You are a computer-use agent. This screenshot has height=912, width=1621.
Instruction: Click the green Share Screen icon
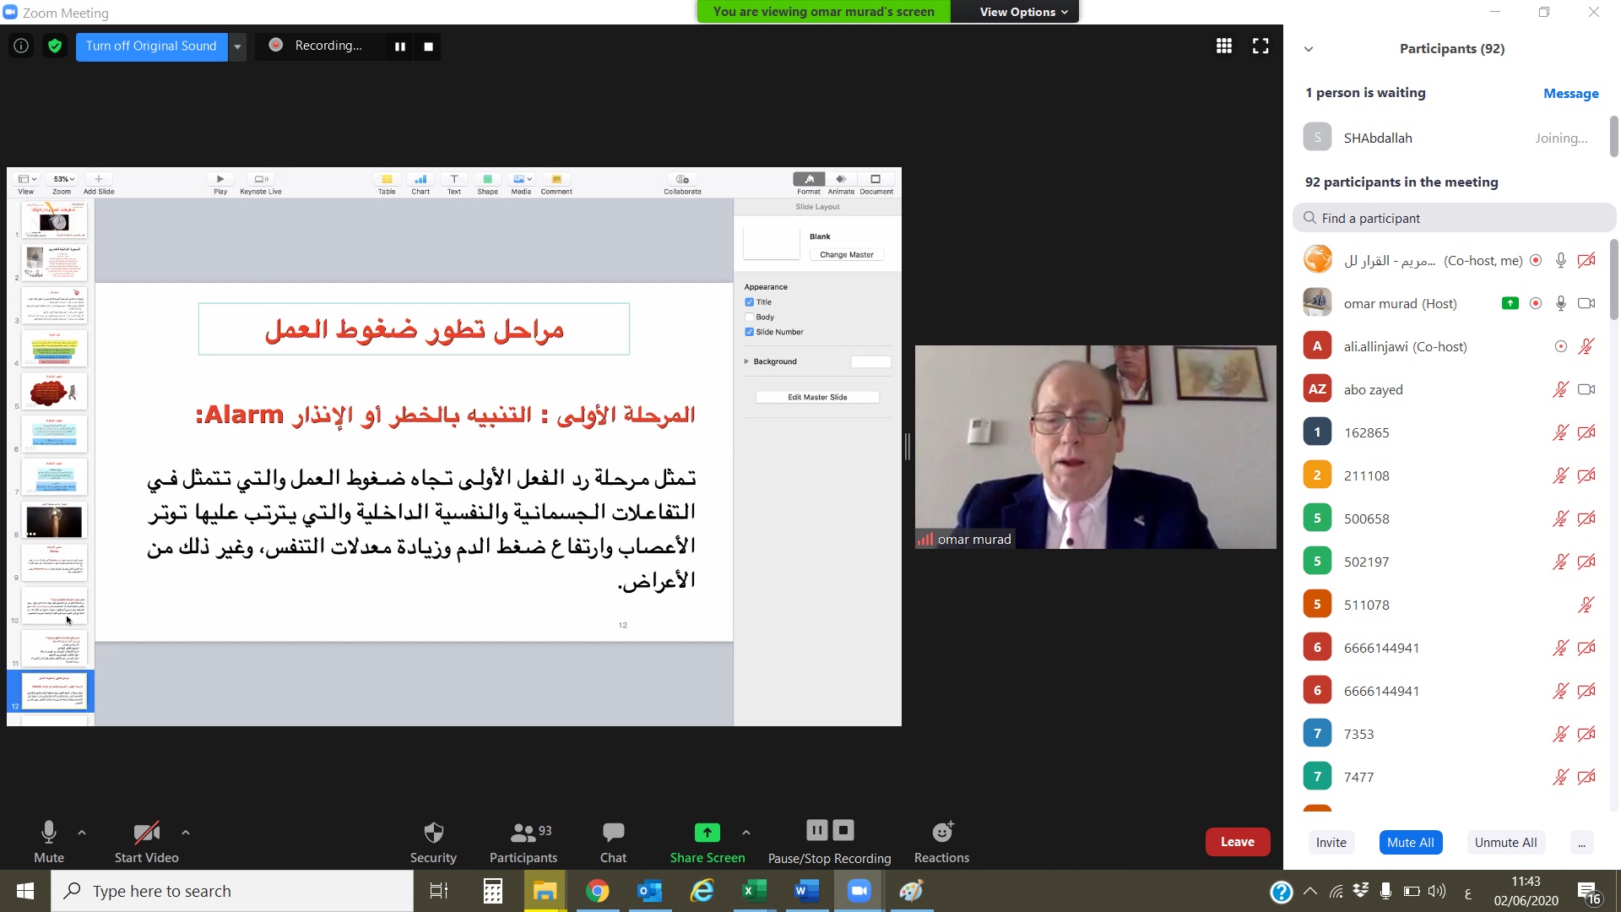pyautogui.click(x=707, y=833)
